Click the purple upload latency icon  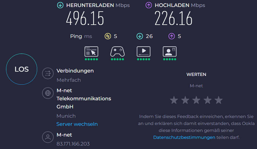click(172, 36)
